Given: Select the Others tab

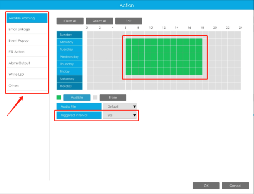Looking at the screenshot, I should point(27,86).
